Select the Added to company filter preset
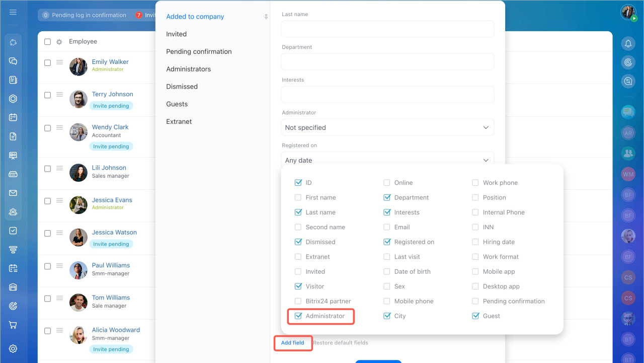 point(195,17)
